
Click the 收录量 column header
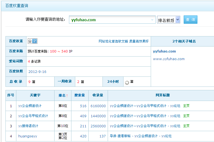point(98,95)
